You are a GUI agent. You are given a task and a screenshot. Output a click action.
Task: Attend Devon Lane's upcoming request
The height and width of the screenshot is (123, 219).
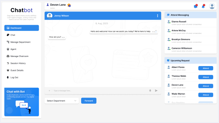coord(206,86)
